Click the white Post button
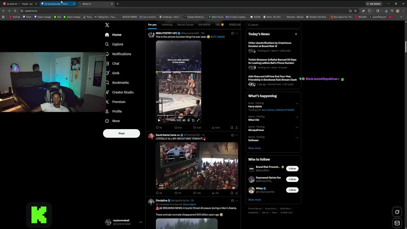The height and width of the screenshot is (229, 407). click(121, 133)
